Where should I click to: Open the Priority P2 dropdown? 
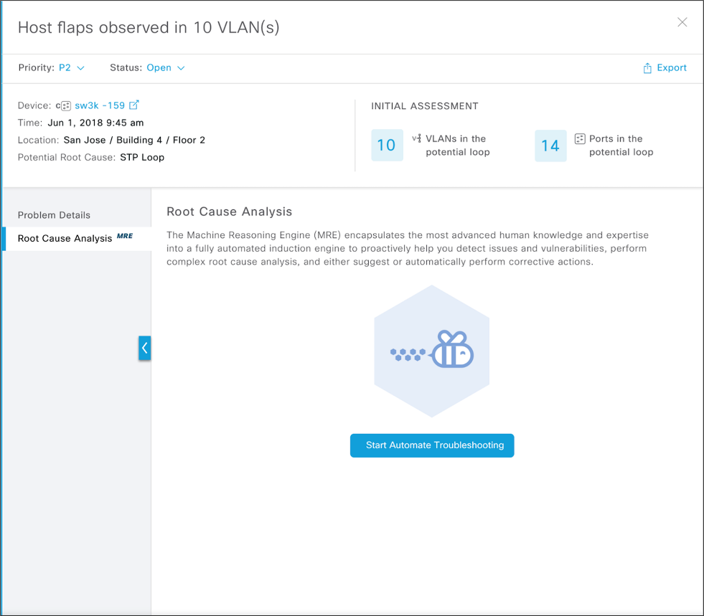[x=72, y=68]
